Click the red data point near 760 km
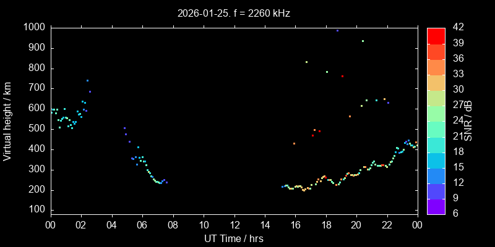 click(x=342, y=76)
